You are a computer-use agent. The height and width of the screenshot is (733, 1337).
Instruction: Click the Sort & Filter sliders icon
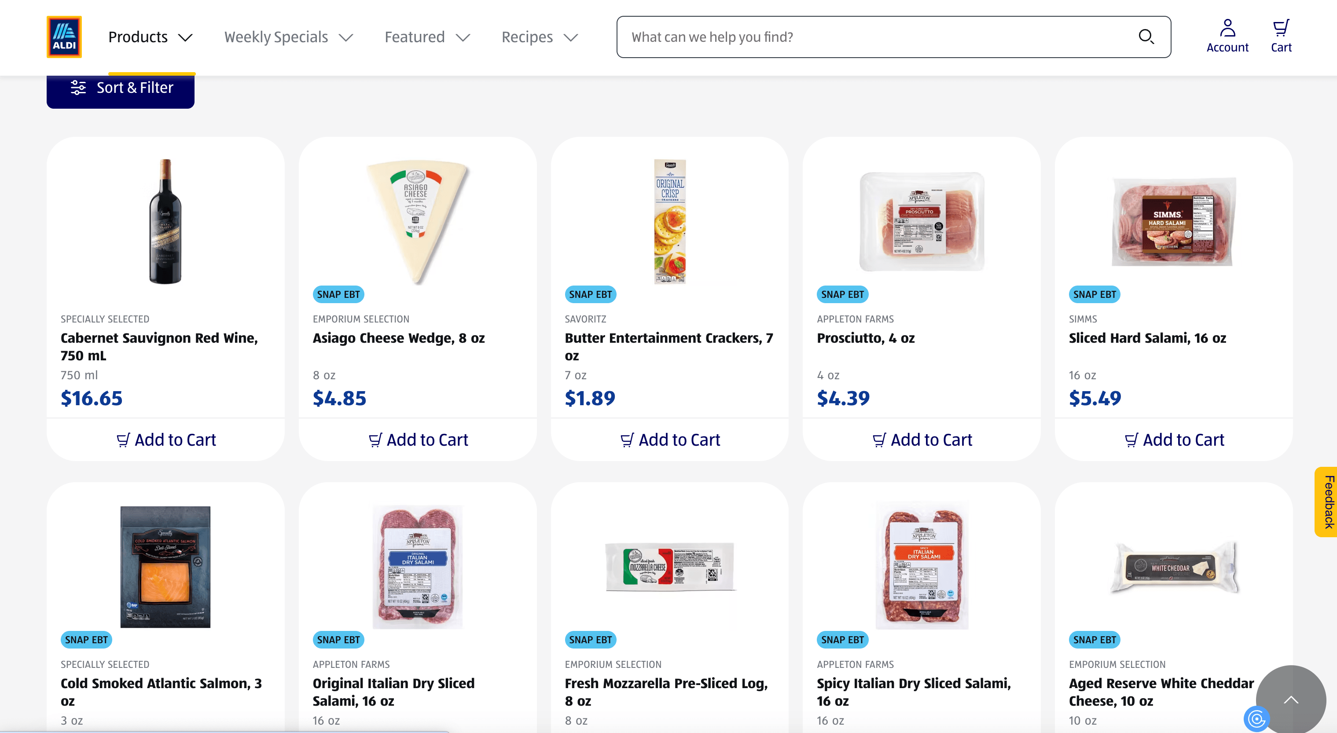(78, 88)
